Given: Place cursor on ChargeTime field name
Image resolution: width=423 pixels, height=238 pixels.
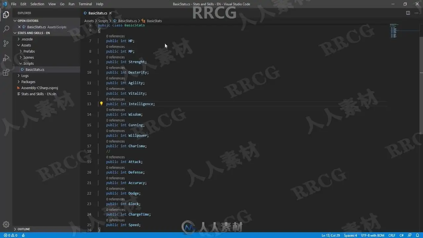Looking at the screenshot, I should coord(138,214).
